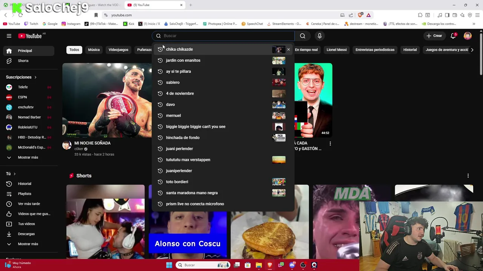The image size is (483, 271).
Task: Open the Nomad Barber subscription
Action: click(29, 117)
